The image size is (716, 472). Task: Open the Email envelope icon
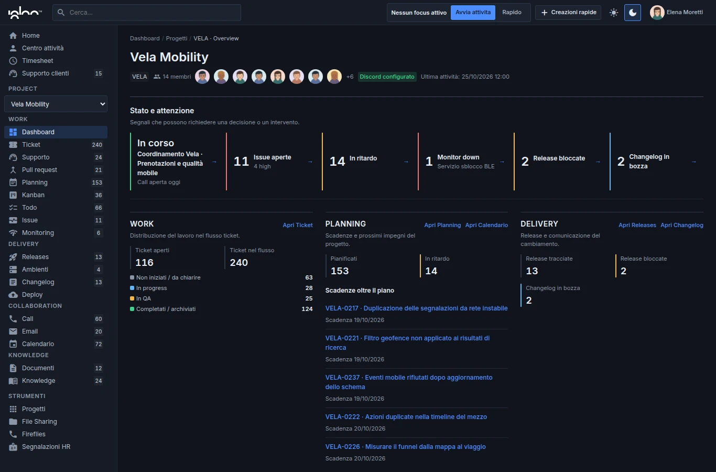[13, 331]
